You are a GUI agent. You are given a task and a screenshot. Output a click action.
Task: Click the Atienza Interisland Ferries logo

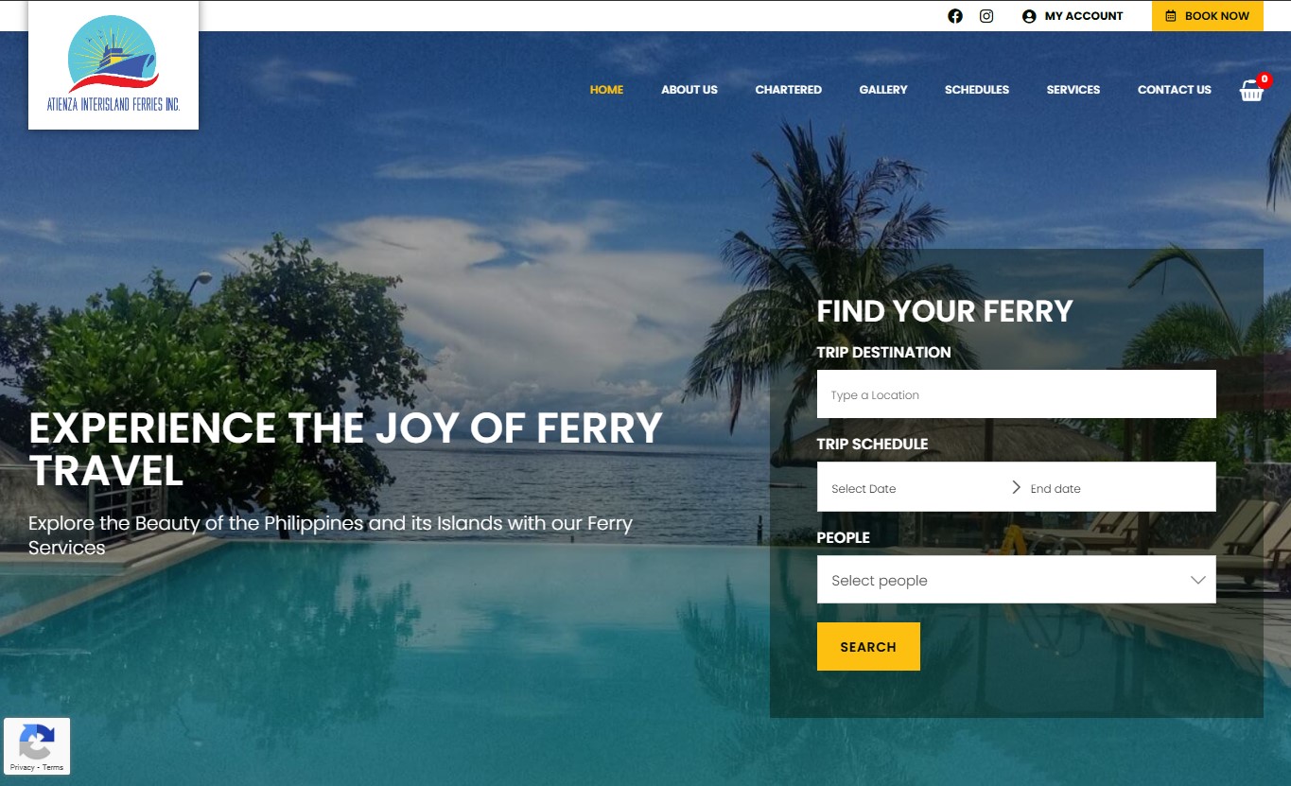113,65
